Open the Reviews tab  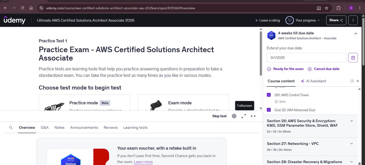(110, 127)
